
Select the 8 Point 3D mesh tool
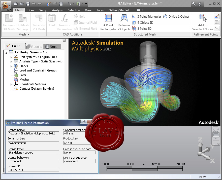point(143,28)
